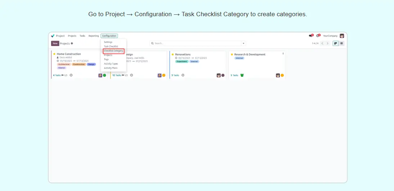Viewport: 394px width, 191px height.
Task: Click the green people icon on Research & Development
Action: point(242,75)
